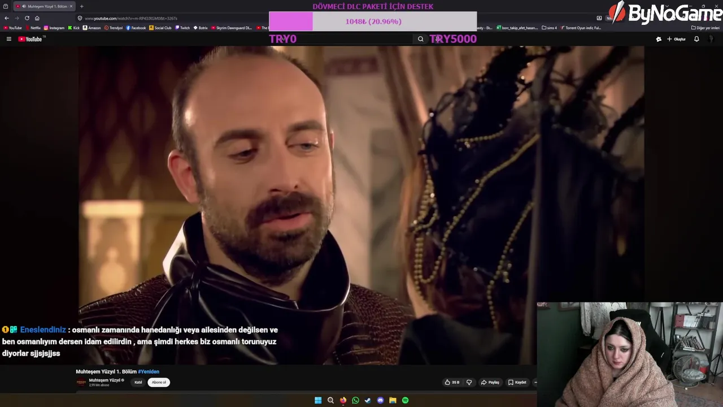This screenshot has width=723, height=407.
Task: Click the Katıl join button
Action: click(x=138, y=382)
